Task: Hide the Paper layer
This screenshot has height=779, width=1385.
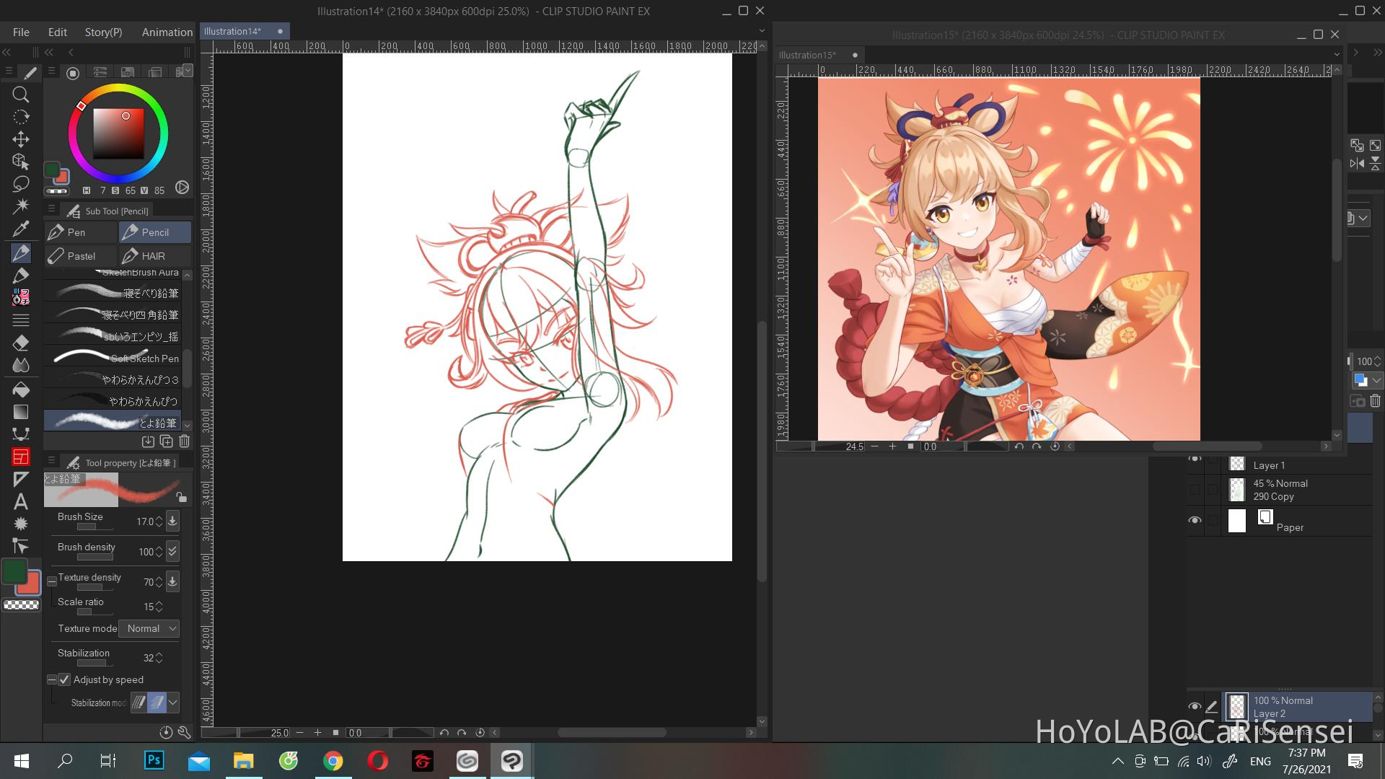Action: (x=1195, y=520)
